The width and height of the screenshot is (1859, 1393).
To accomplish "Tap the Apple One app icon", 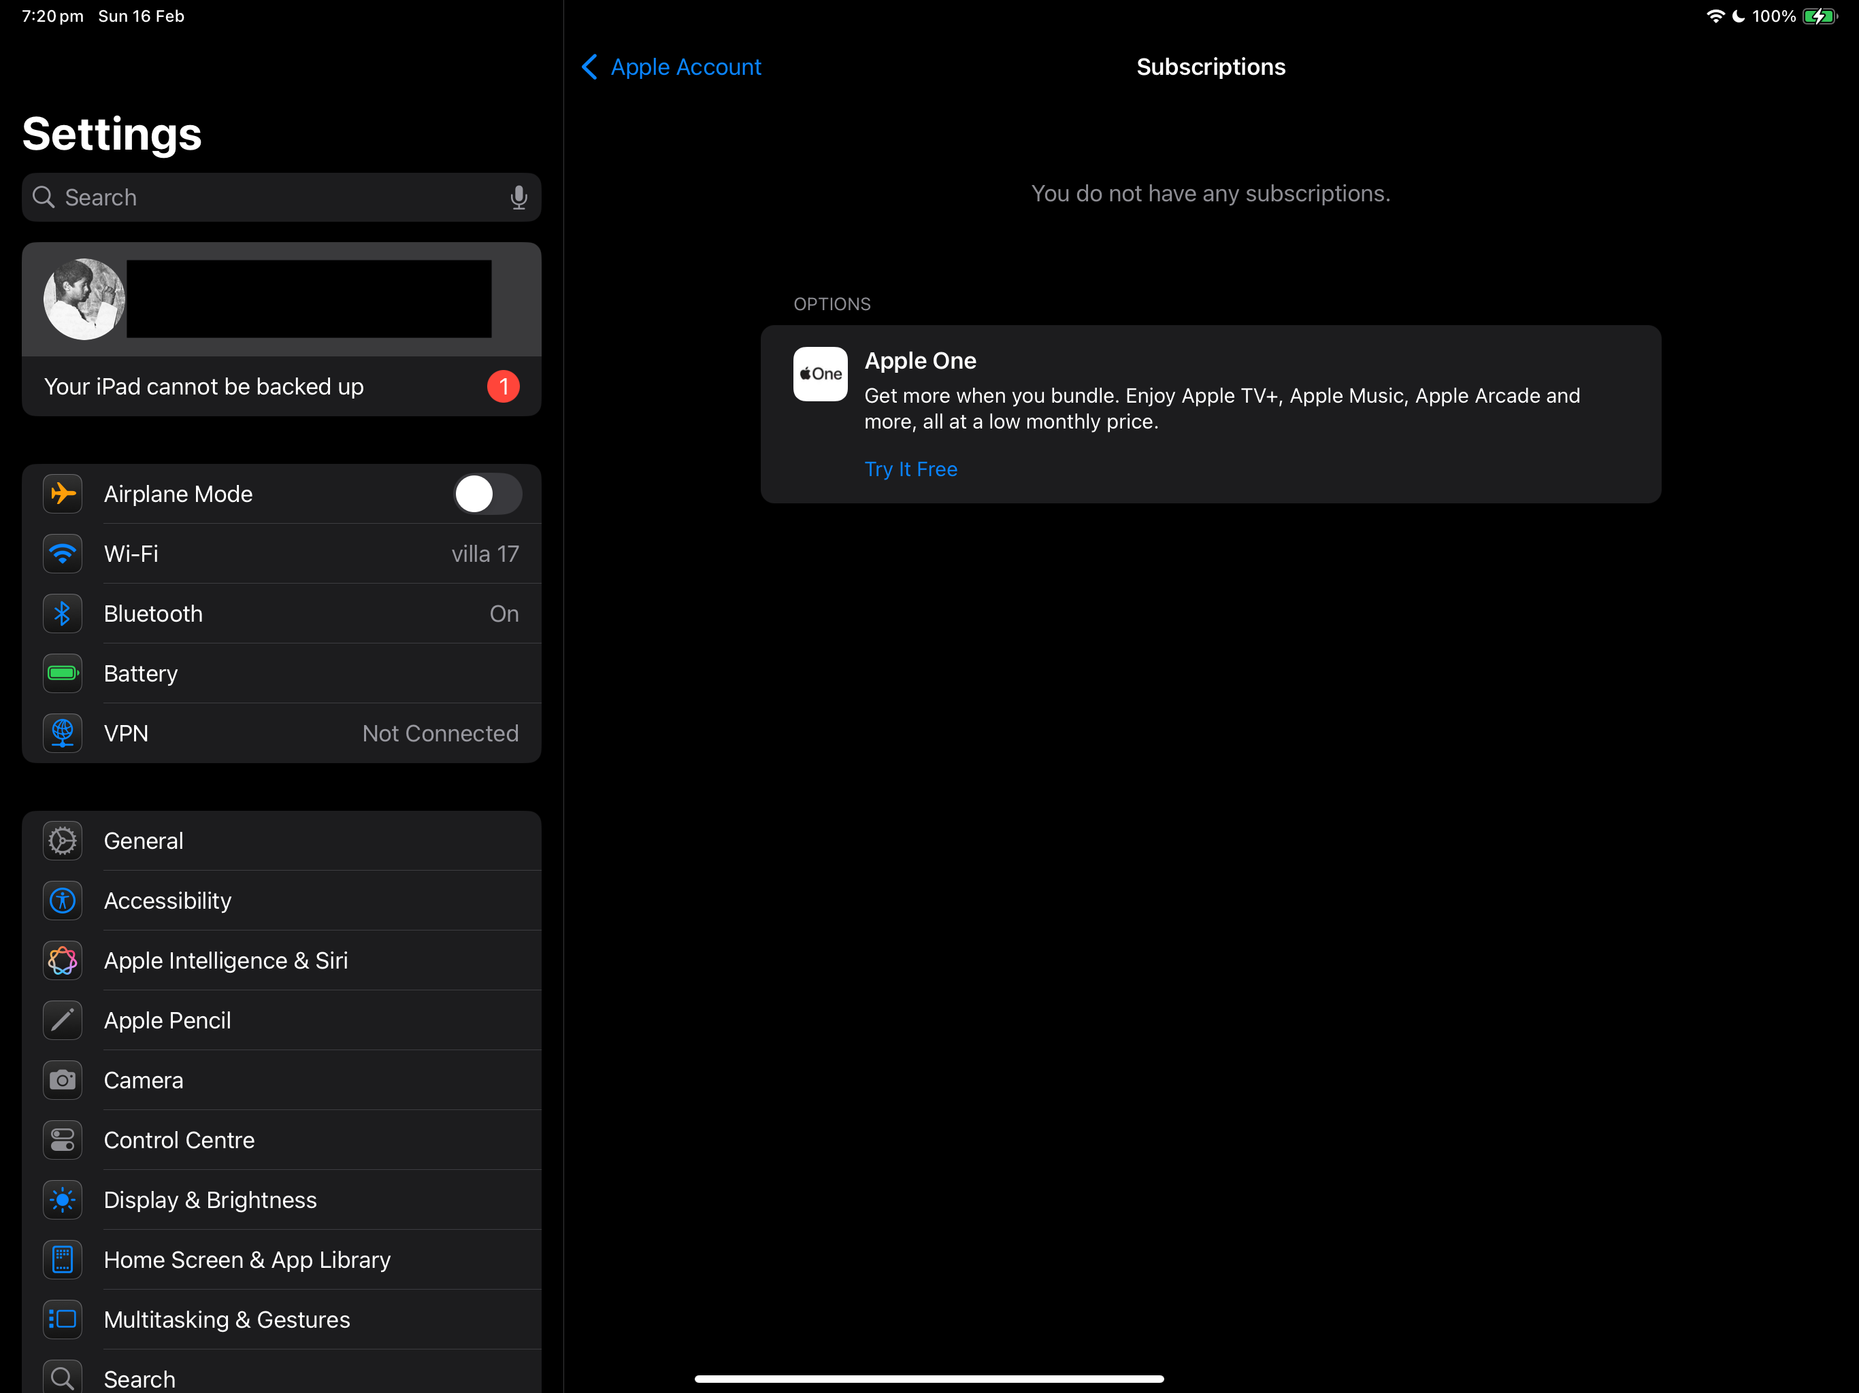I will point(819,374).
